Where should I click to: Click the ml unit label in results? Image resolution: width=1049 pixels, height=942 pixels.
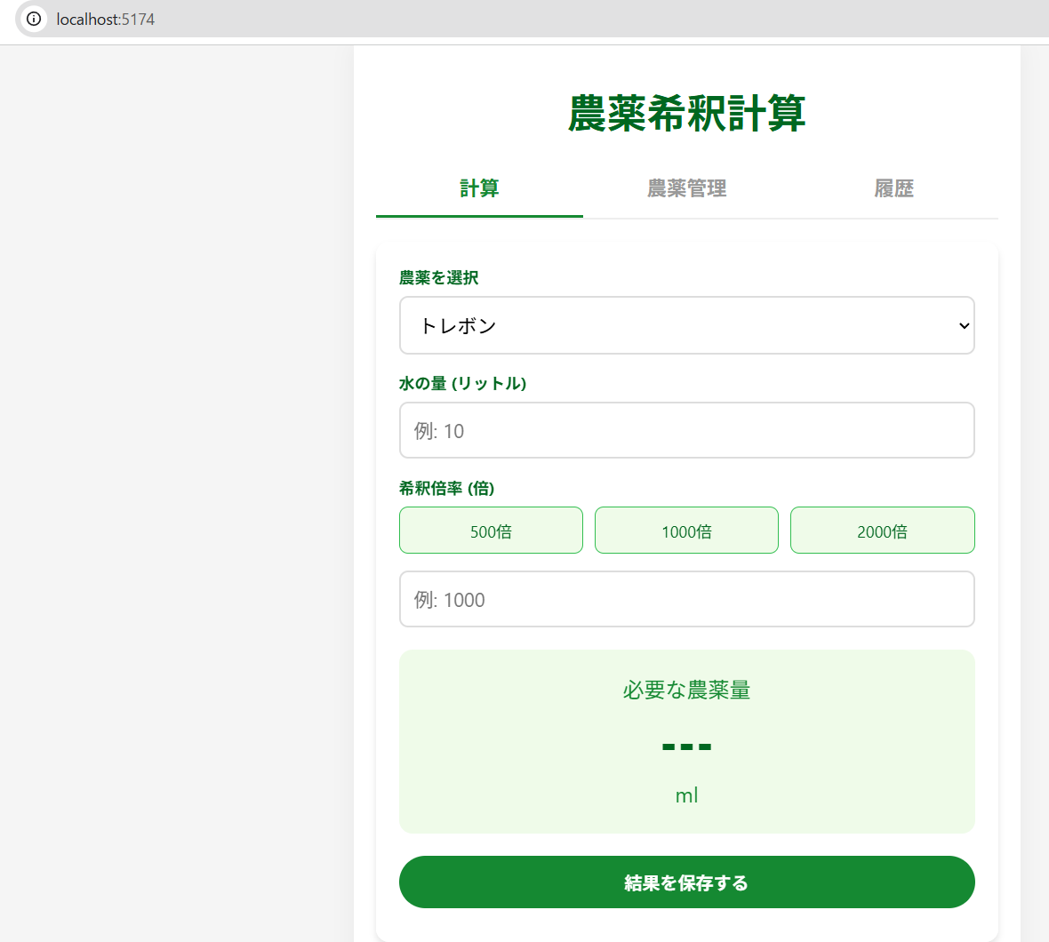point(686,795)
